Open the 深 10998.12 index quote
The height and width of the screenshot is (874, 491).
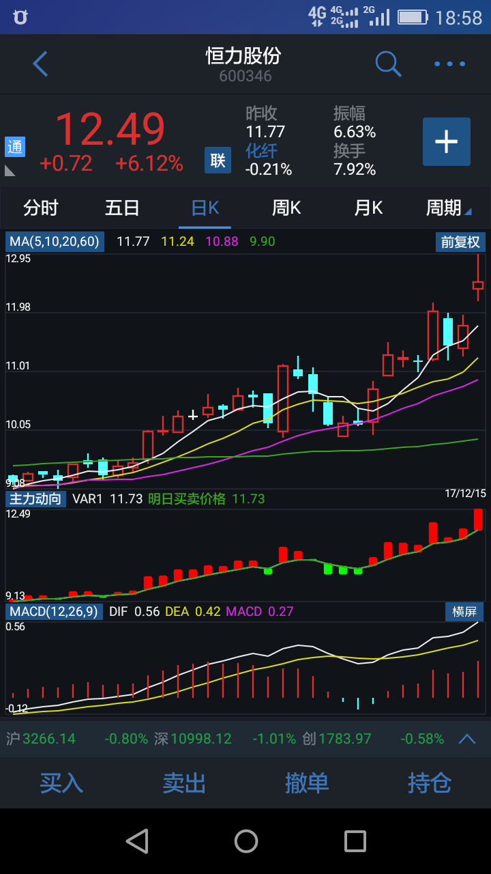point(193,739)
